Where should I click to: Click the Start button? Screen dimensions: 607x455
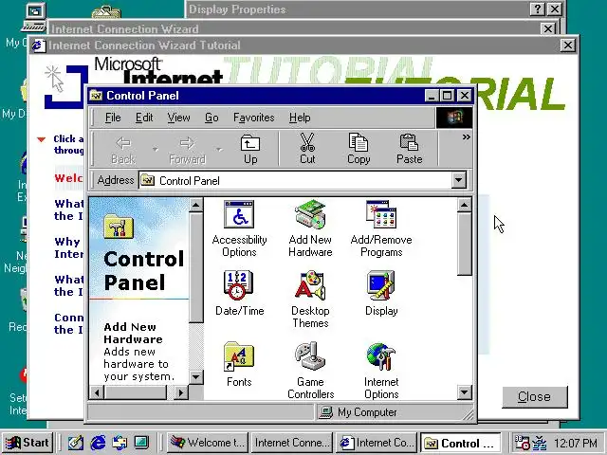28,443
